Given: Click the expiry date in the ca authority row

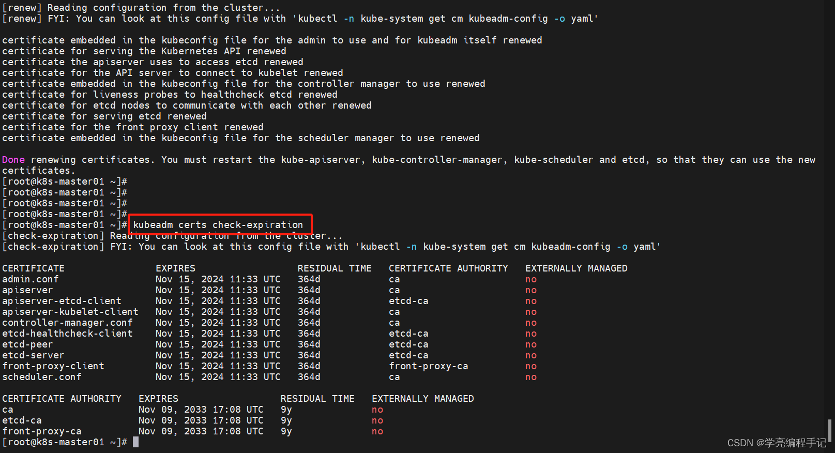Looking at the screenshot, I should [x=201, y=410].
